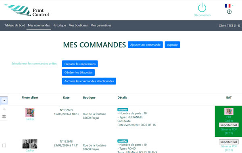Click order number N°132669

[66, 110]
